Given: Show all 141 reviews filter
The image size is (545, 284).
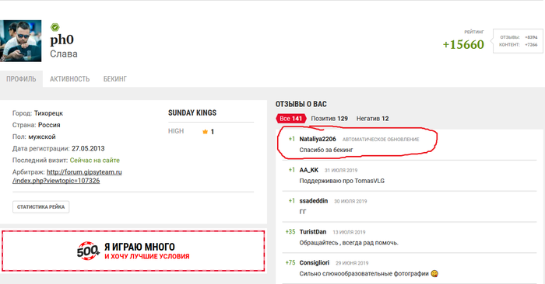Looking at the screenshot, I should 291,119.
